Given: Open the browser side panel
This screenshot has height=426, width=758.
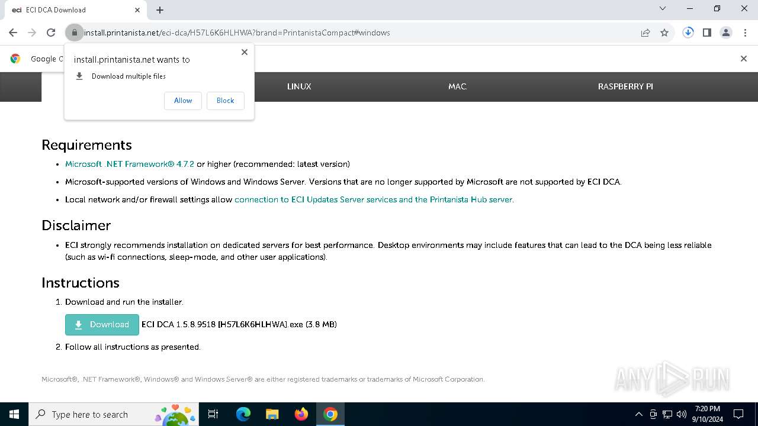Looking at the screenshot, I should click(707, 33).
